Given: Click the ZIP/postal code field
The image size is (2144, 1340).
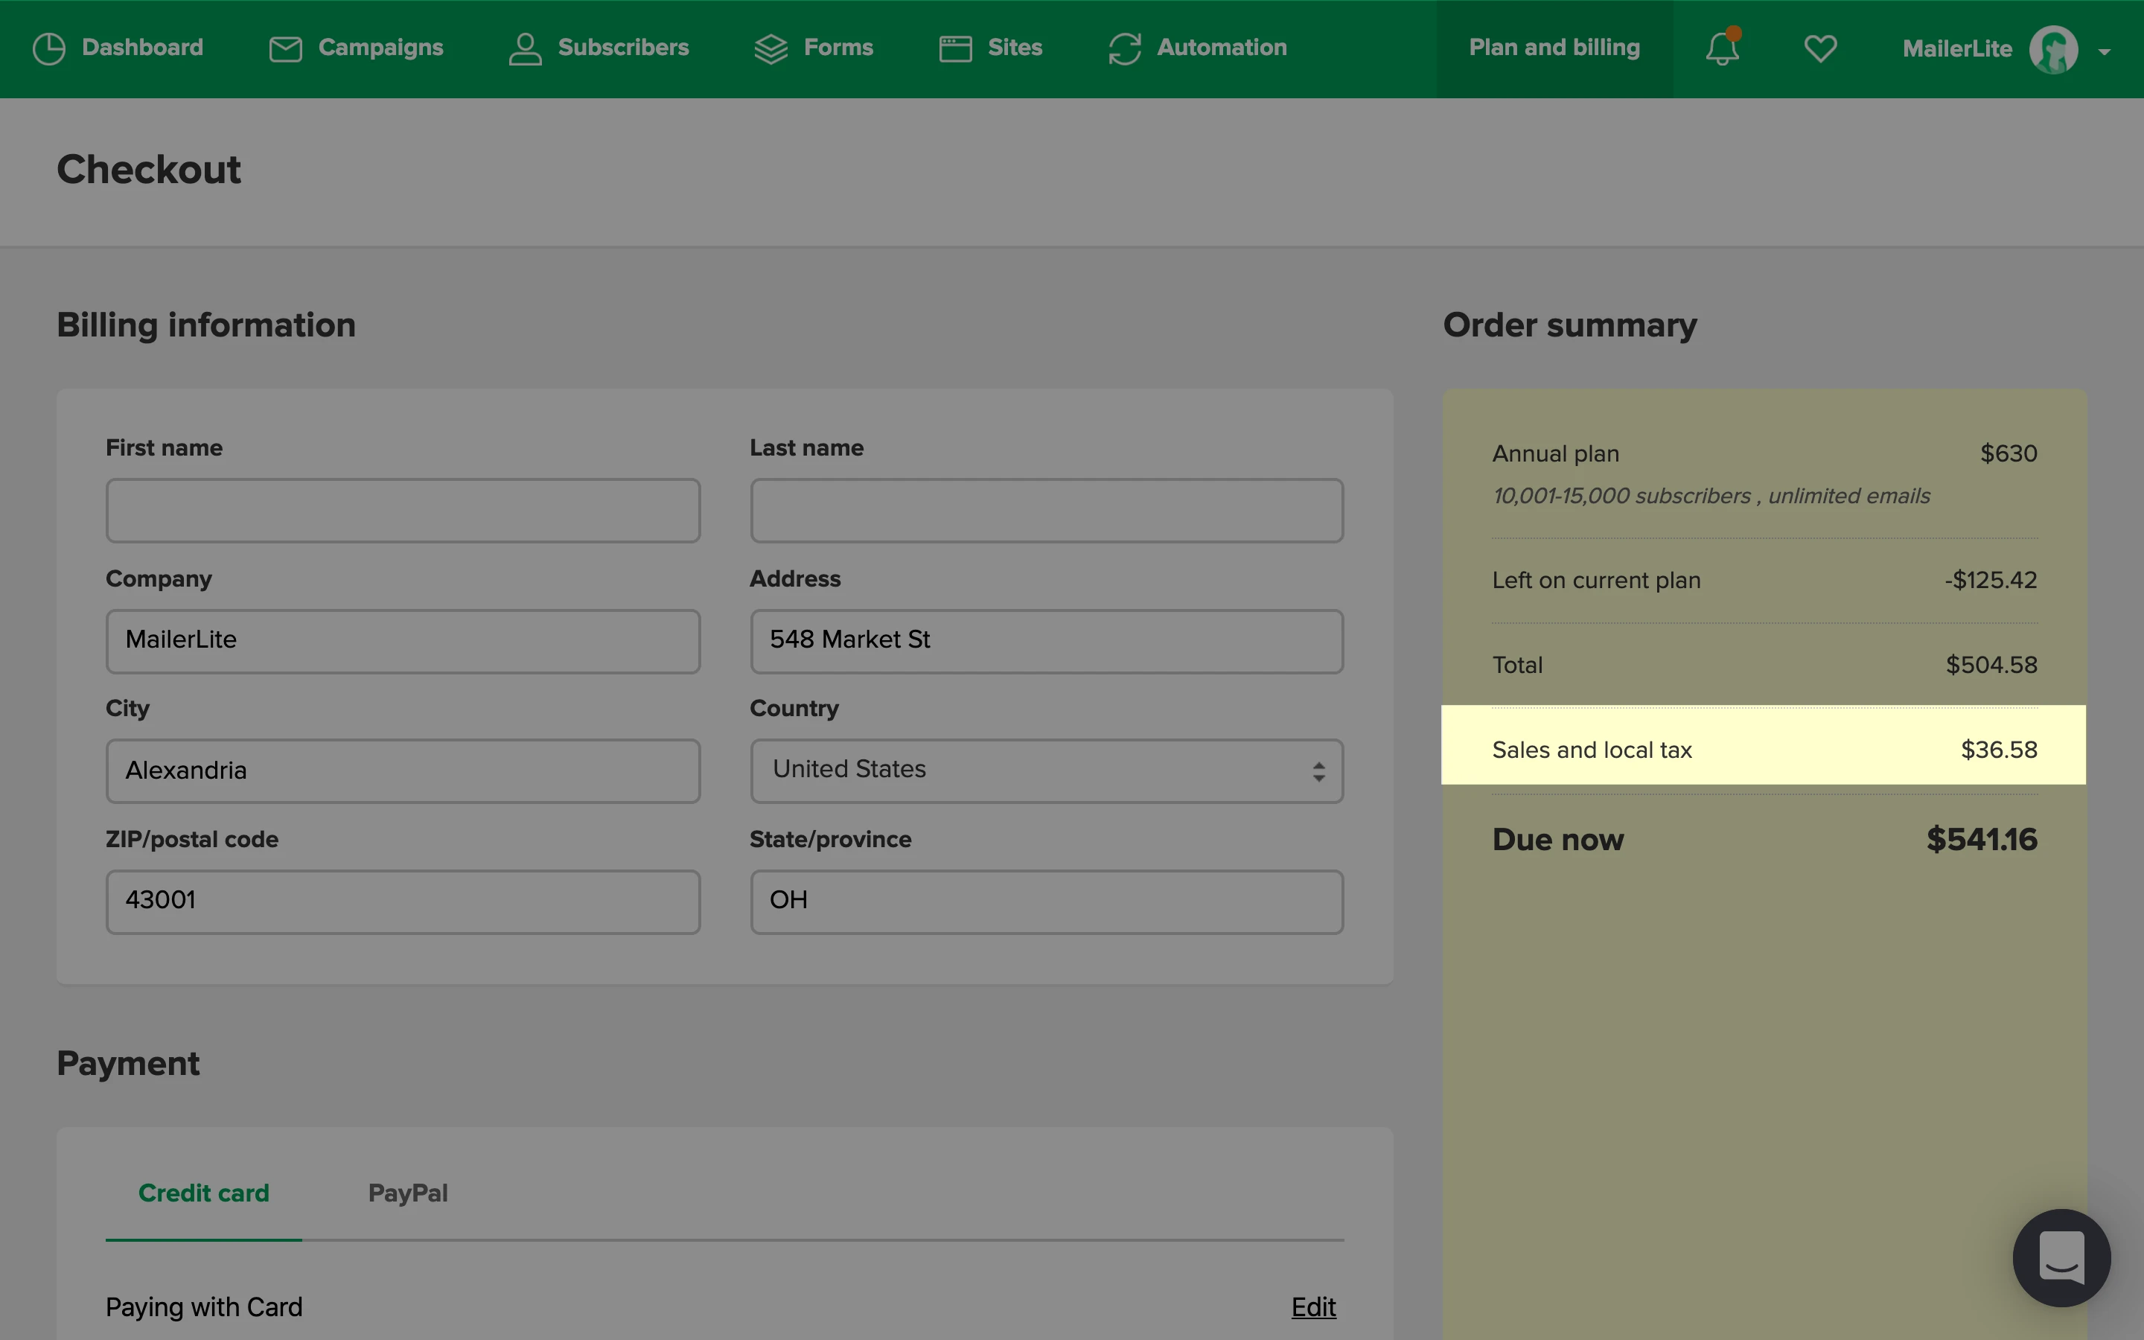Looking at the screenshot, I should pyautogui.click(x=403, y=902).
